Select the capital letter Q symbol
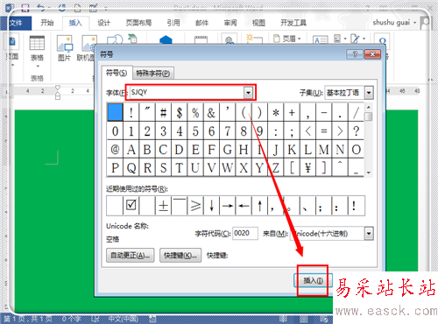Viewport: 438px width, 324px height. coord(131,167)
